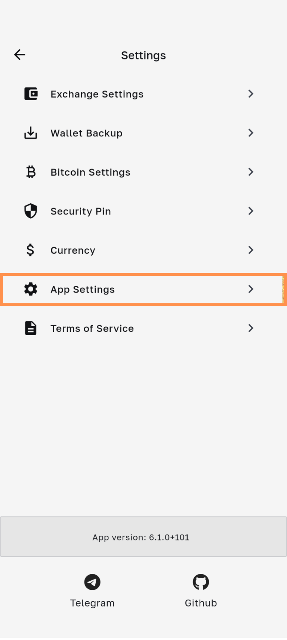The image size is (287, 640).
Task: Tap the Terms of Service document icon
Action: (x=31, y=328)
